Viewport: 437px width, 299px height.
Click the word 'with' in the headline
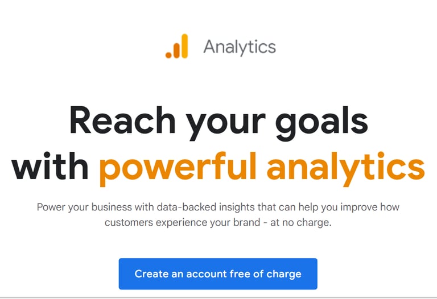[50, 166]
